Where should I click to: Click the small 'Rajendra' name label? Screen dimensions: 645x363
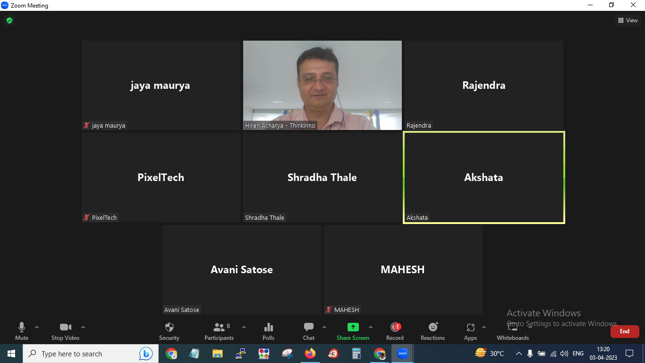419,126
